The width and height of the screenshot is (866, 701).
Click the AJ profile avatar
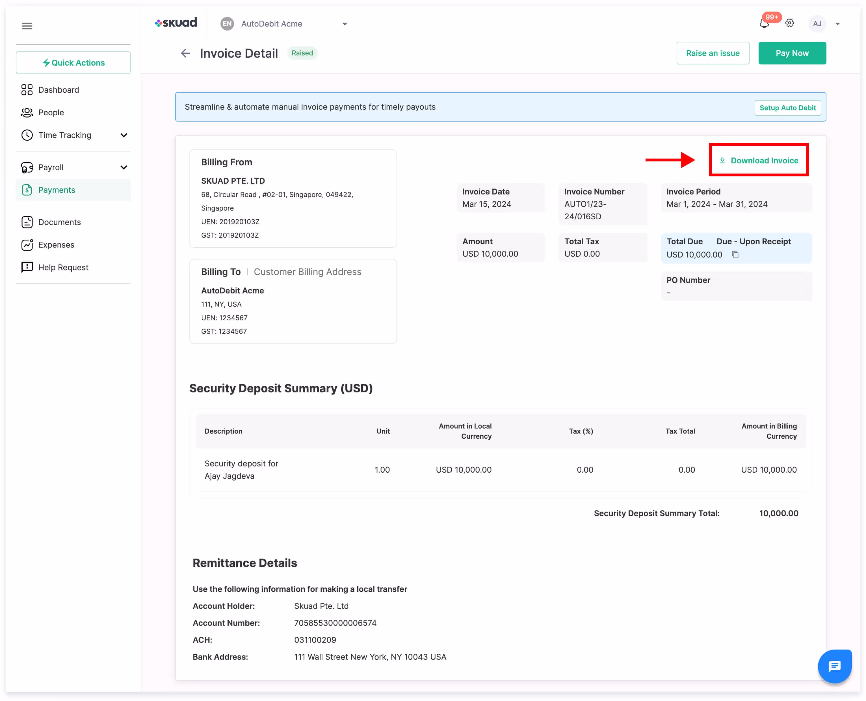tap(817, 24)
